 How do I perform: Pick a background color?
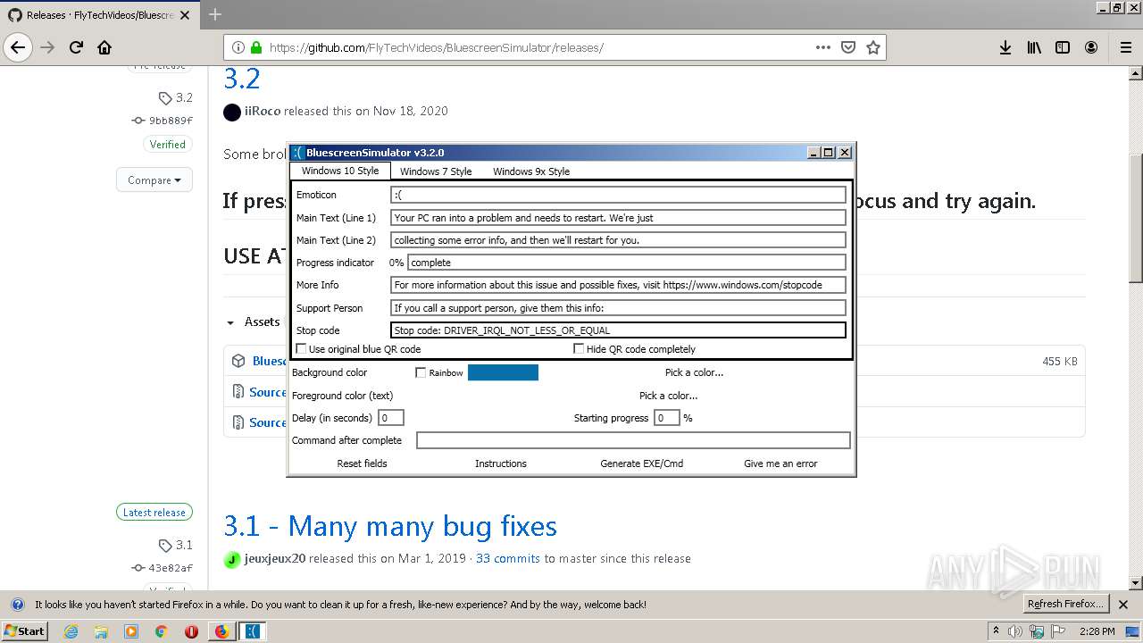pos(694,372)
